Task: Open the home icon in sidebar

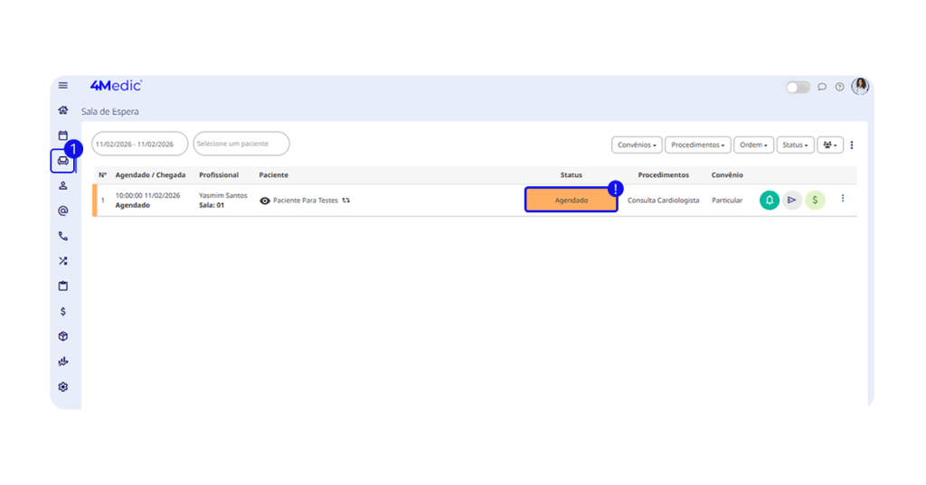Action: 62,110
